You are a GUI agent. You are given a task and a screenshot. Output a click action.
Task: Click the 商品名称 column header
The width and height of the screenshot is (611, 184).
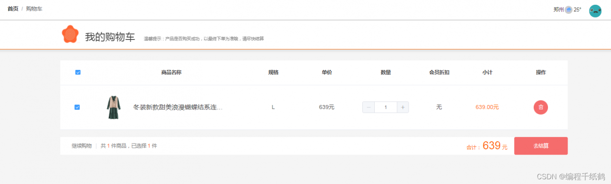[x=171, y=73]
